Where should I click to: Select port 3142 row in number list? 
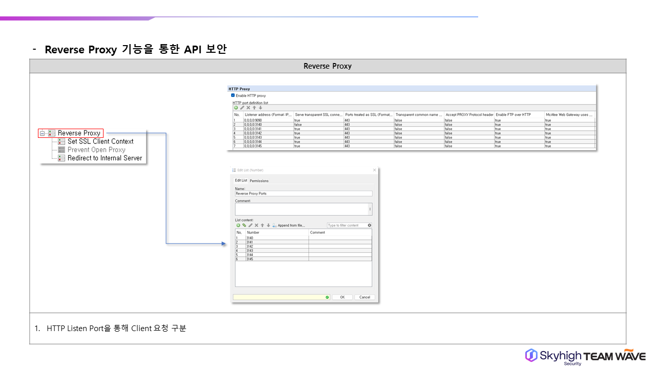point(277,247)
